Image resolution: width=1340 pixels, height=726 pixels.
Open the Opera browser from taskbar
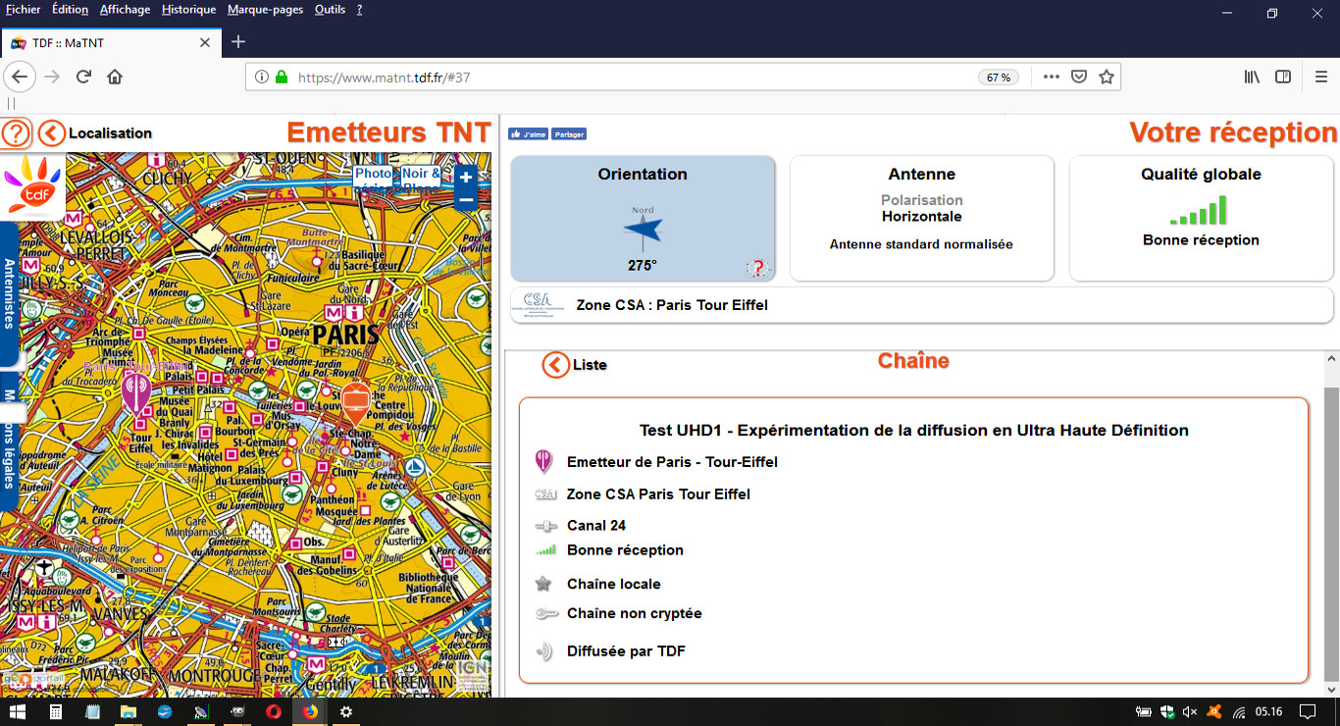click(274, 711)
